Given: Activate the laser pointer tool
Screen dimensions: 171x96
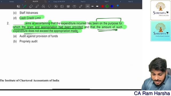Looking at the screenshot, I should [81, 6].
